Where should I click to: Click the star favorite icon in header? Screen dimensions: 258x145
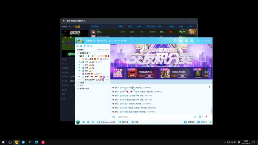pos(115,41)
